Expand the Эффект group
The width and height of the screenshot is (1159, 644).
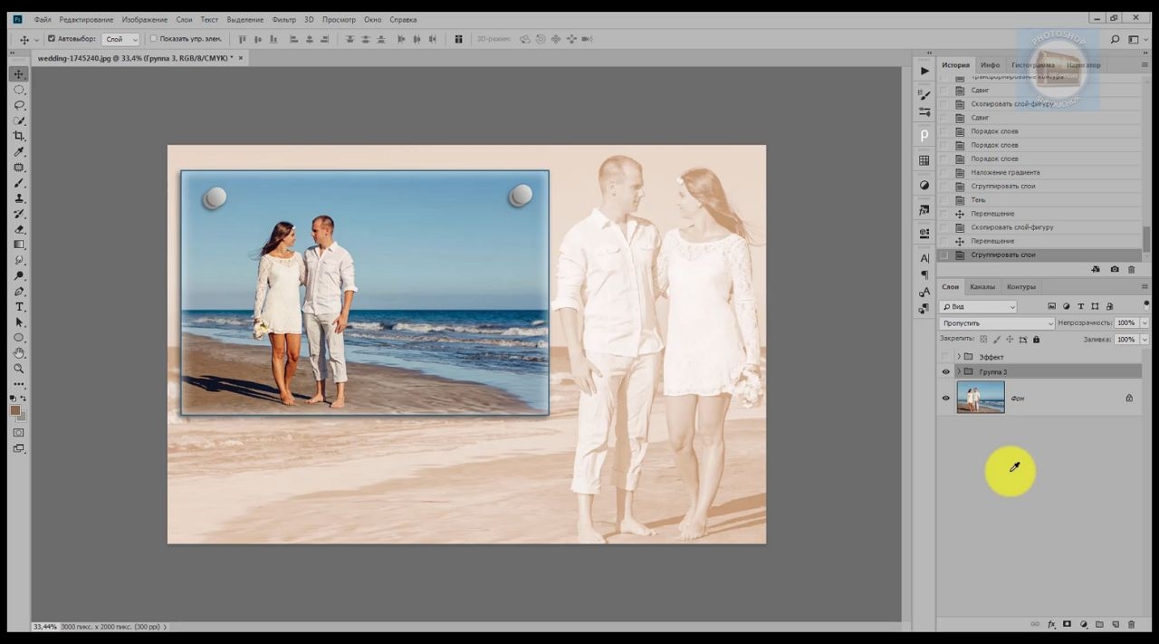pos(959,357)
